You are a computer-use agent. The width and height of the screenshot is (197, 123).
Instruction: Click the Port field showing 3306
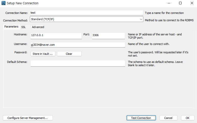(x=108, y=36)
